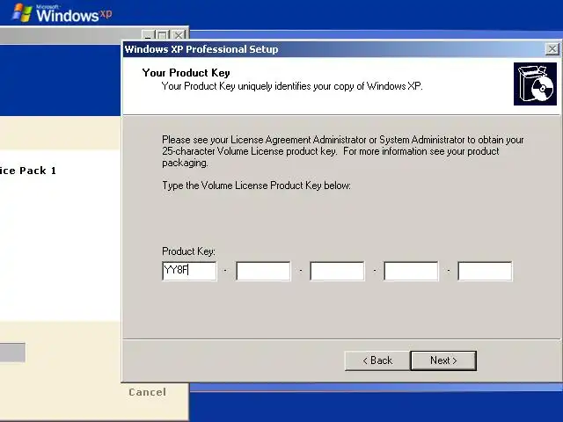
Task: Click 'Type the Volume License Product Key below:' text
Action: point(256,186)
